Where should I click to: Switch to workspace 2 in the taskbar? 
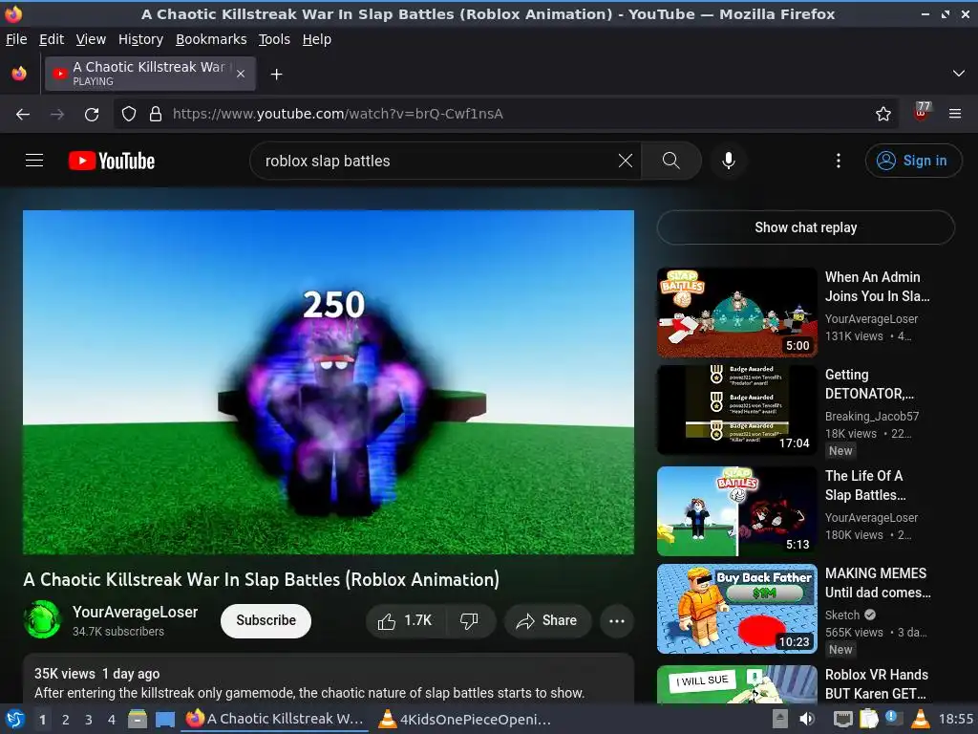click(66, 720)
